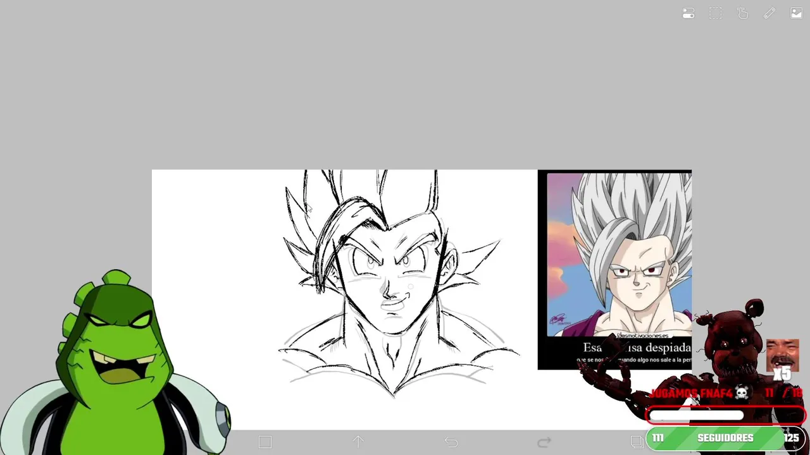
Task: Redo the undone stroke
Action: pyautogui.click(x=544, y=442)
